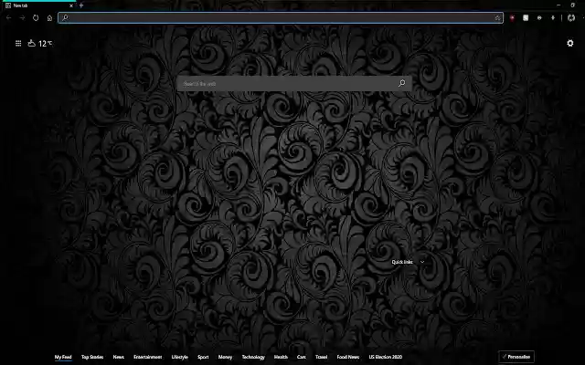Restore down the browser window
585x365 pixels.
pos(573,5)
